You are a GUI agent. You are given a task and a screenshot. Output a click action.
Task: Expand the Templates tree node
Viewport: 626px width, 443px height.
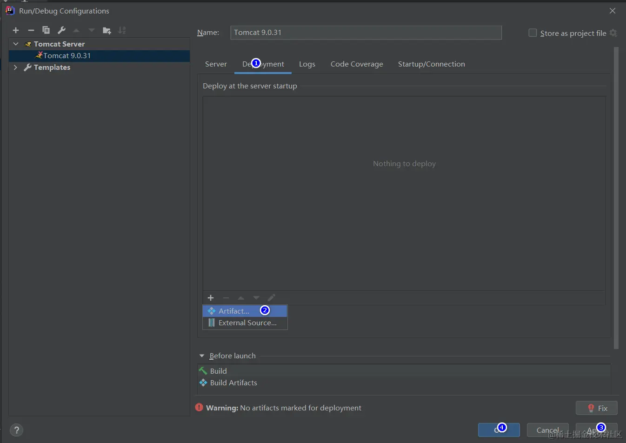tap(16, 67)
